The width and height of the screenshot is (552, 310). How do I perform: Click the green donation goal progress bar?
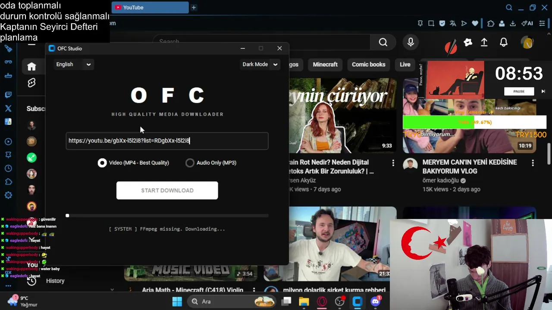474,122
